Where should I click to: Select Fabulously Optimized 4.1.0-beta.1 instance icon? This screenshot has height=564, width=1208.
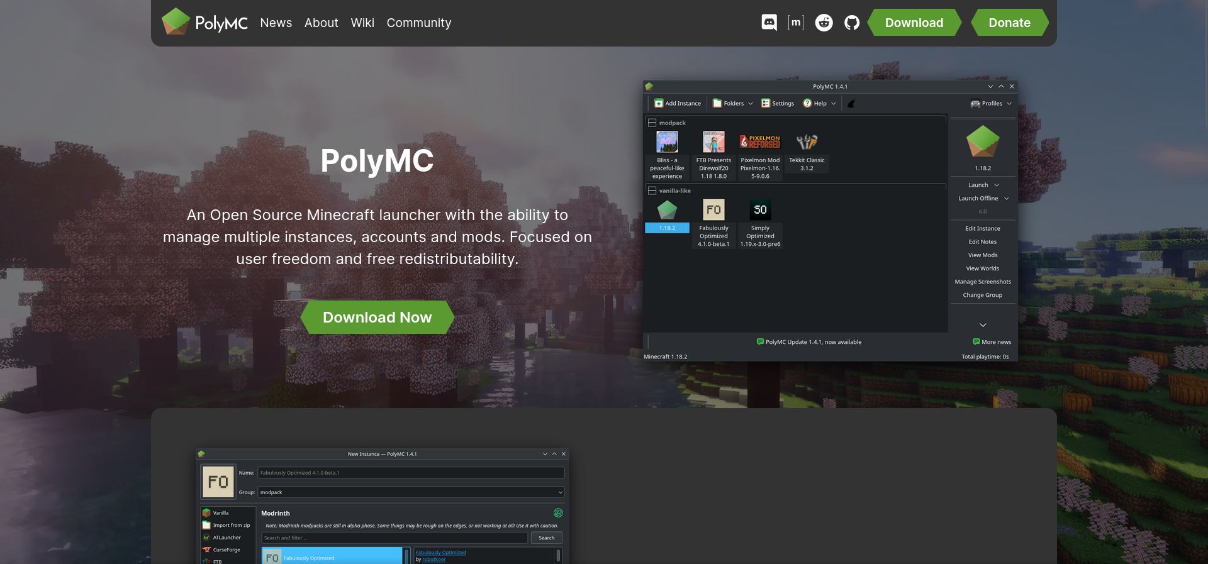pyautogui.click(x=713, y=210)
